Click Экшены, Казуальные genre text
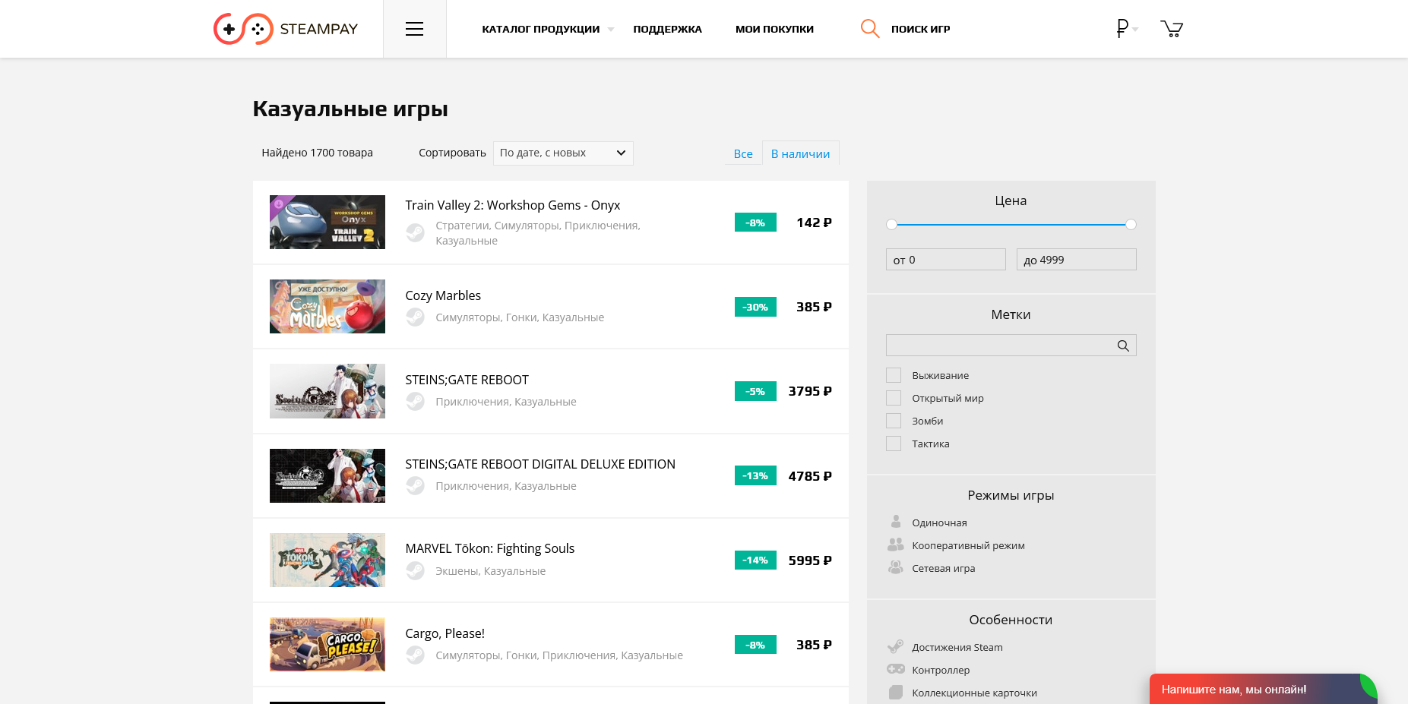1408x704 pixels. click(x=490, y=571)
